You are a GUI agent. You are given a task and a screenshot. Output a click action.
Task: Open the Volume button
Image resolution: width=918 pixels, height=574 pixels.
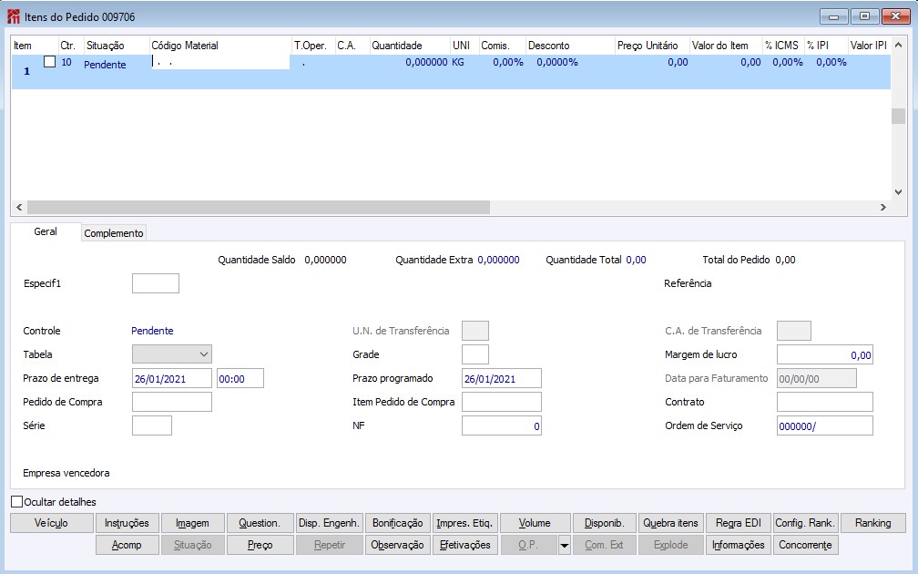click(x=535, y=523)
